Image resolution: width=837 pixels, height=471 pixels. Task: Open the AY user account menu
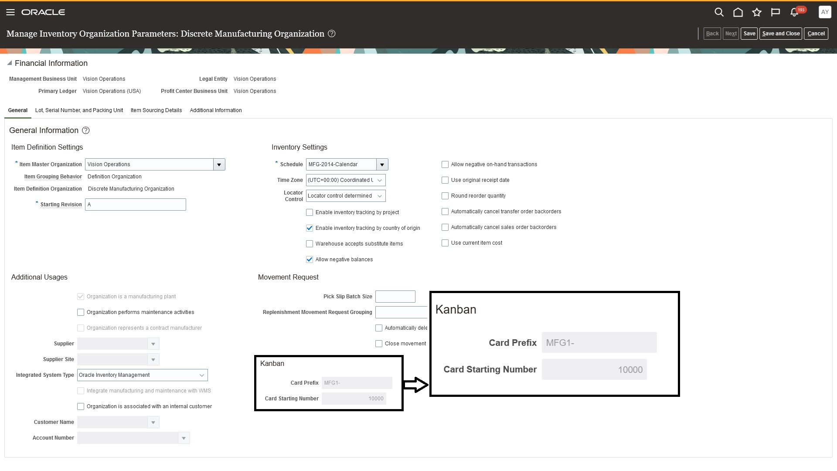(x=824, y=12)
